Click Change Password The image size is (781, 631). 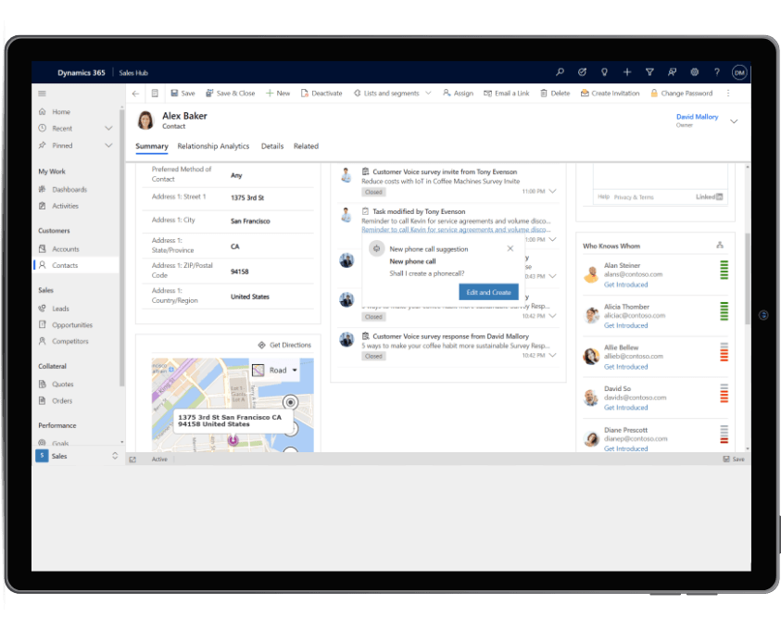click(681, 94)
